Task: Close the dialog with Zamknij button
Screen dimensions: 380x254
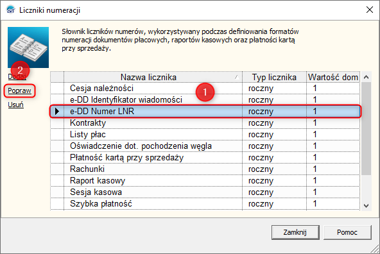Action: click(x=295, y=232)
